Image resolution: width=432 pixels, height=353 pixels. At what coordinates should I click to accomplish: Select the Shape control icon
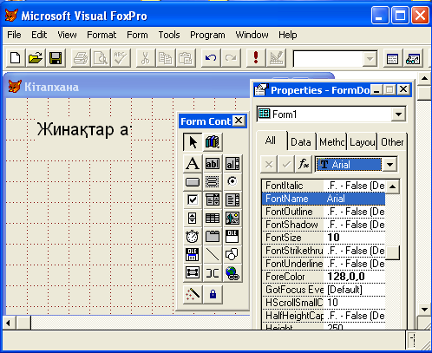(232, 254)
